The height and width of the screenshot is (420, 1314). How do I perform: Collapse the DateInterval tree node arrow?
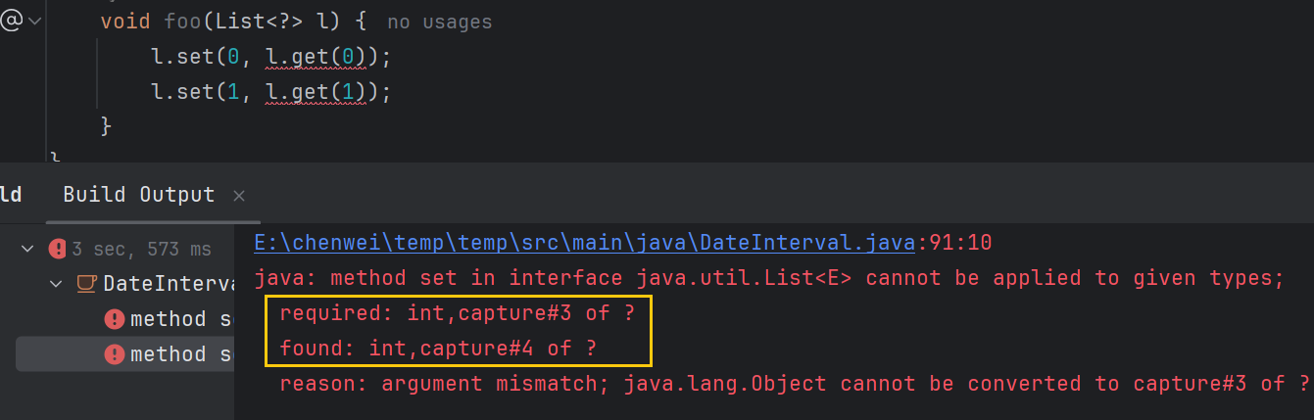56,284
